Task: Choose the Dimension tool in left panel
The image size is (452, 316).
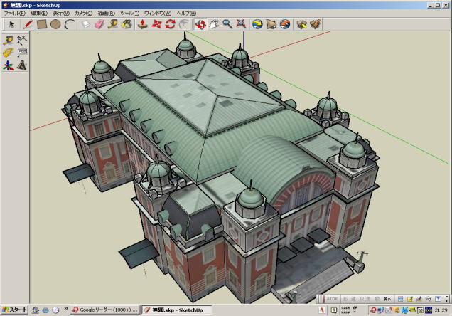Action: (x=21, y=40)
